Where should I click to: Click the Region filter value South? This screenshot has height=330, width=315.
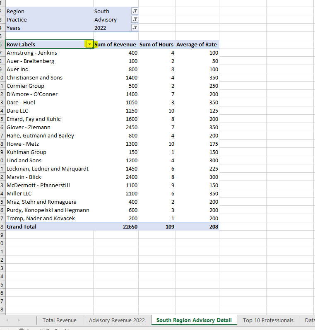point(102,11)
